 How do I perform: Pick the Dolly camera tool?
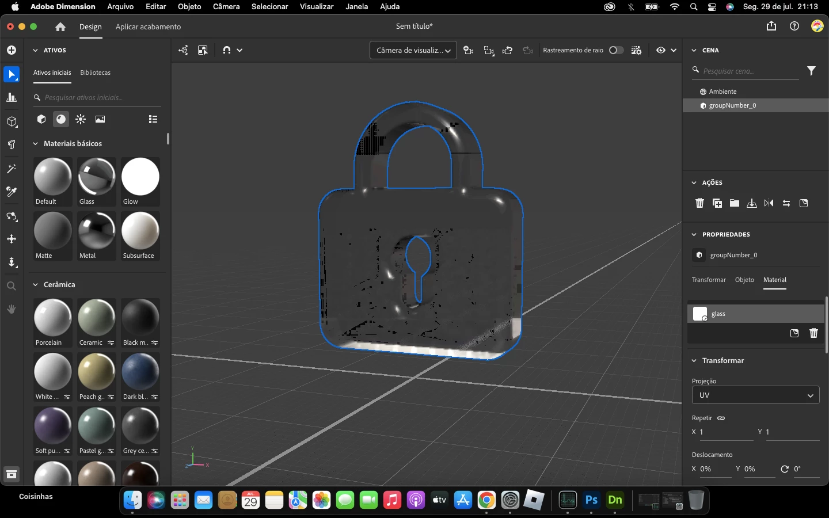point(12,262)
